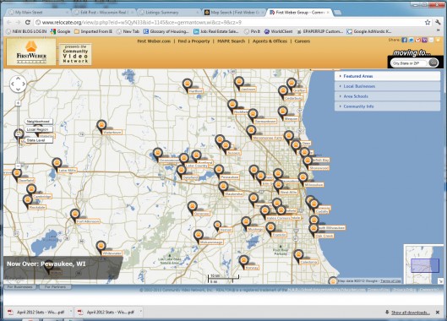This screenshot has height=321, width=447.
Task: Click the Caledonia map marker pin
Action: tap(298, 255)
